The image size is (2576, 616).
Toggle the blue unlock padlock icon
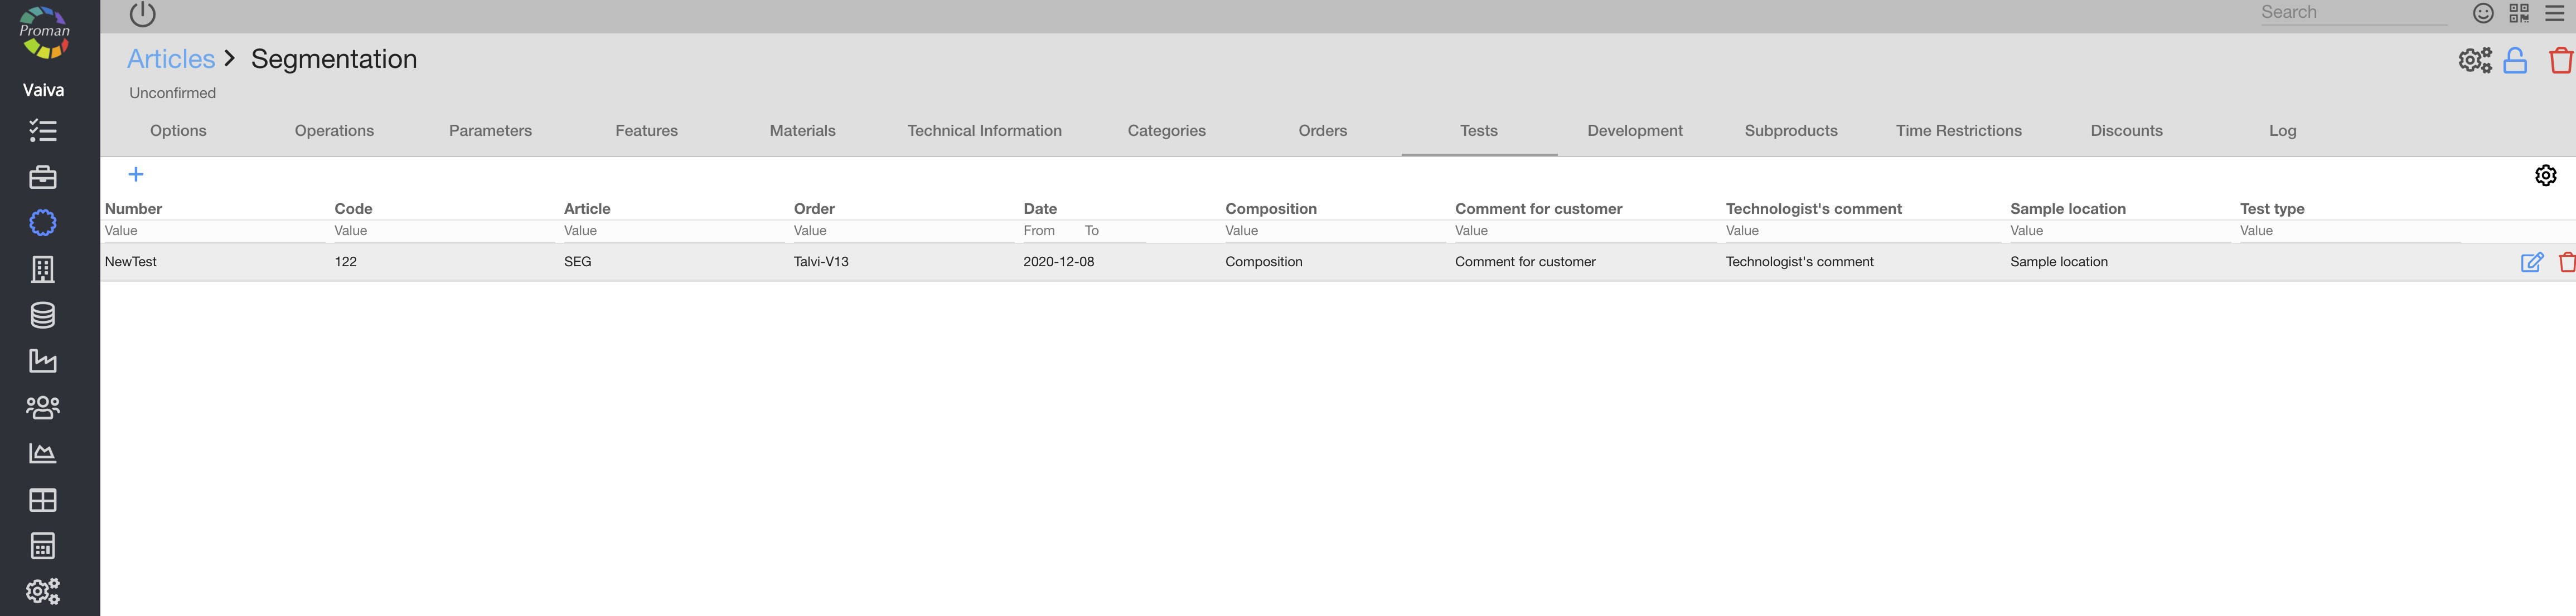2515,61
